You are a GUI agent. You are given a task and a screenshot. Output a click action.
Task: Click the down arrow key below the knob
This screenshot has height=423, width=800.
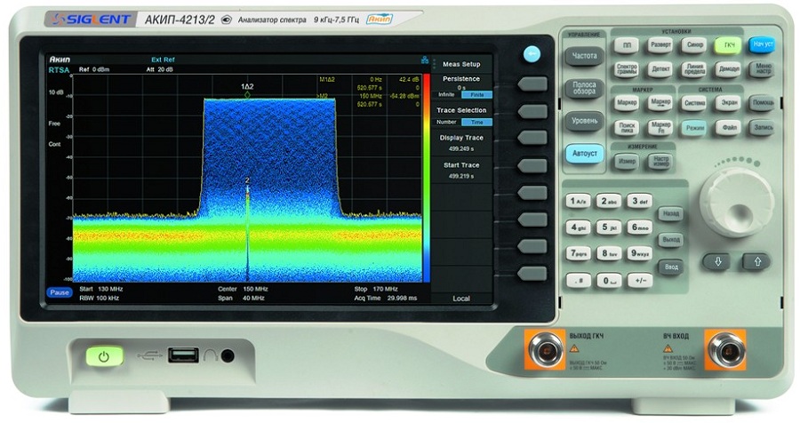tap(718, 261)
